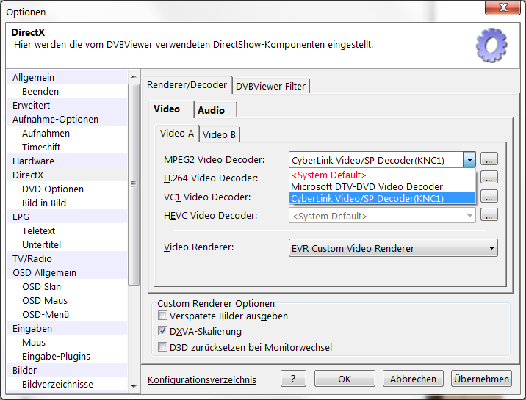Open the Video A tab
This screenshot has width=526, height=400.
click(177, 134)
